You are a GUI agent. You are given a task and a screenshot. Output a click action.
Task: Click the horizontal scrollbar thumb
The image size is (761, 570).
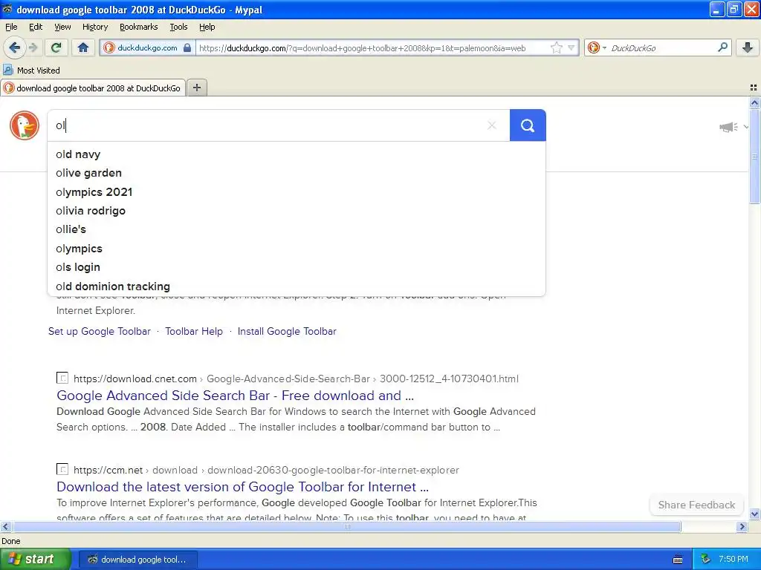click(x=346, y=526)
